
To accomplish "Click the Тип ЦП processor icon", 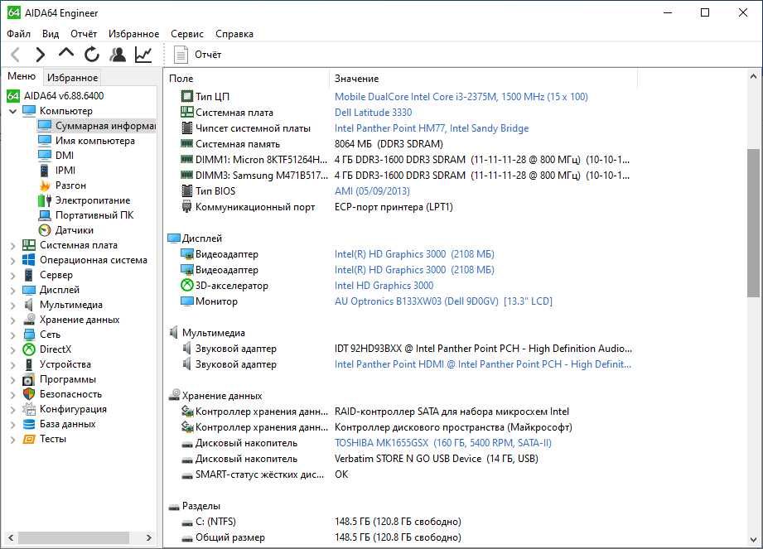I will (187, 96).
